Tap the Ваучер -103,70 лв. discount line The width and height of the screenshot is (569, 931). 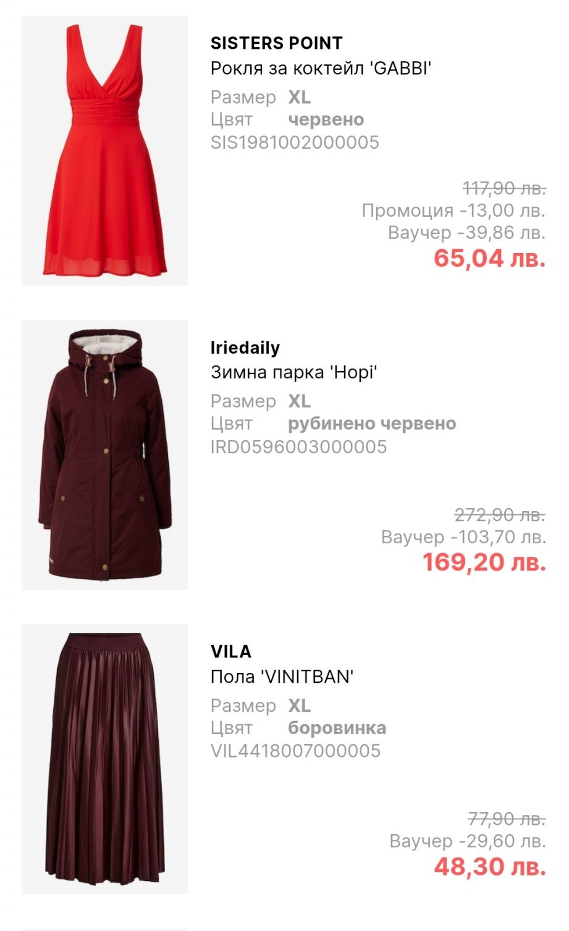[x=463, y=537]
